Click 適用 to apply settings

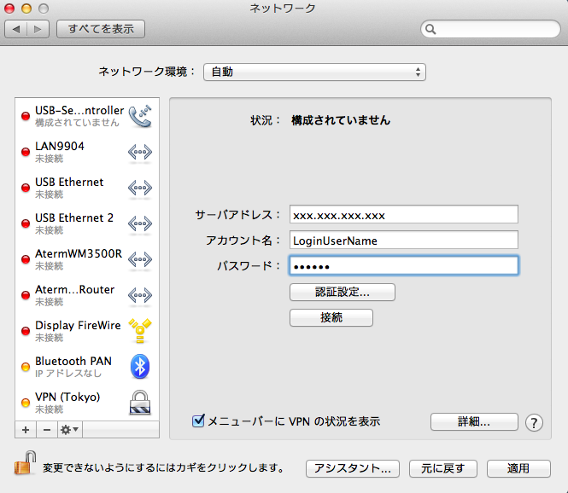[x=518, y=469]
